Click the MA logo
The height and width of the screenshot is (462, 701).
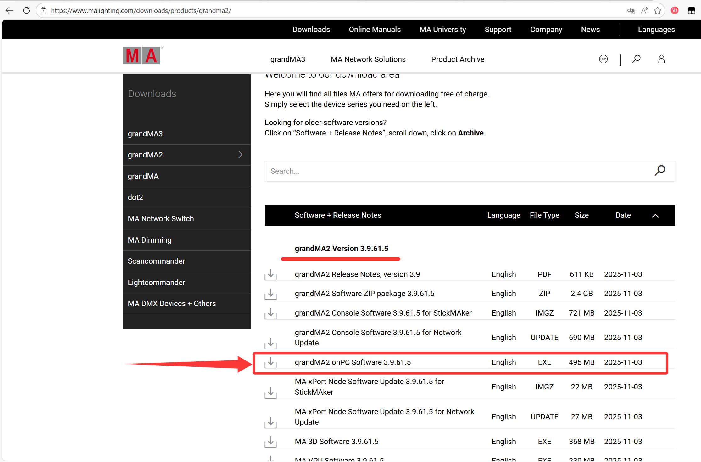(x=142, y=56)
